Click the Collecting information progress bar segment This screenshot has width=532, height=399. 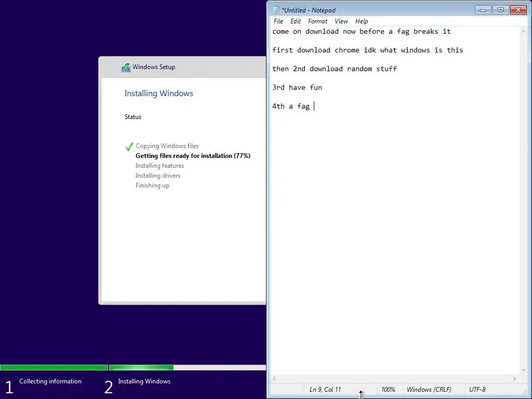[x=54, y=367]
